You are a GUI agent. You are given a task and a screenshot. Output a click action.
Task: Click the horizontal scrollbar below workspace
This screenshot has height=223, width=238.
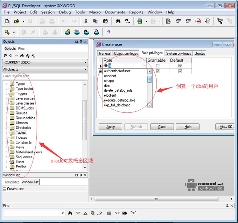[156, 199]
